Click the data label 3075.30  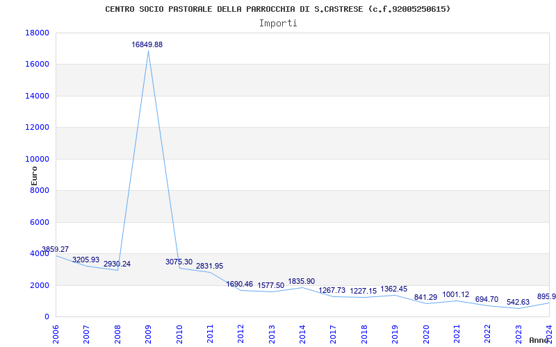coord(179,262)
